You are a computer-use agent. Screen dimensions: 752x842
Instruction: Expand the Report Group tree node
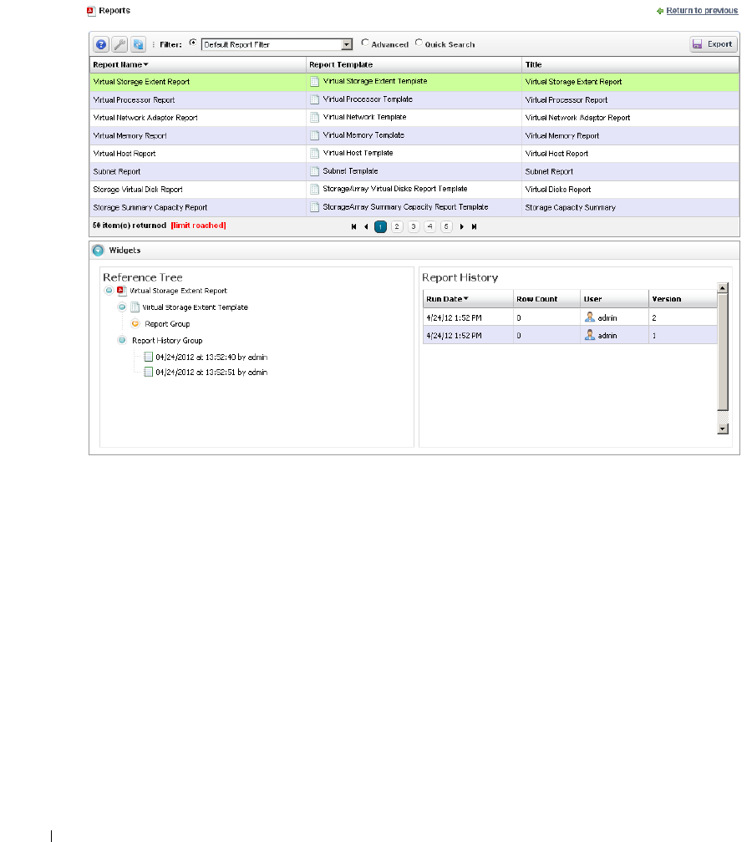click(x=135, y=324)
